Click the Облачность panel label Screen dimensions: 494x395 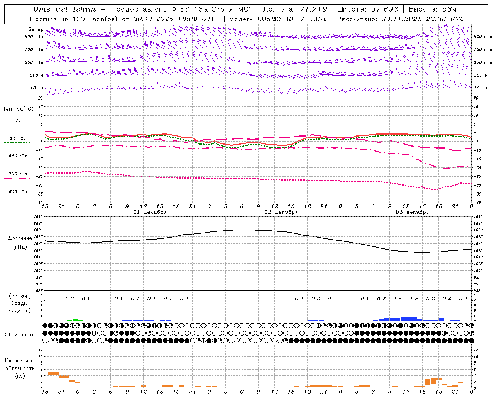coord(20,334)
